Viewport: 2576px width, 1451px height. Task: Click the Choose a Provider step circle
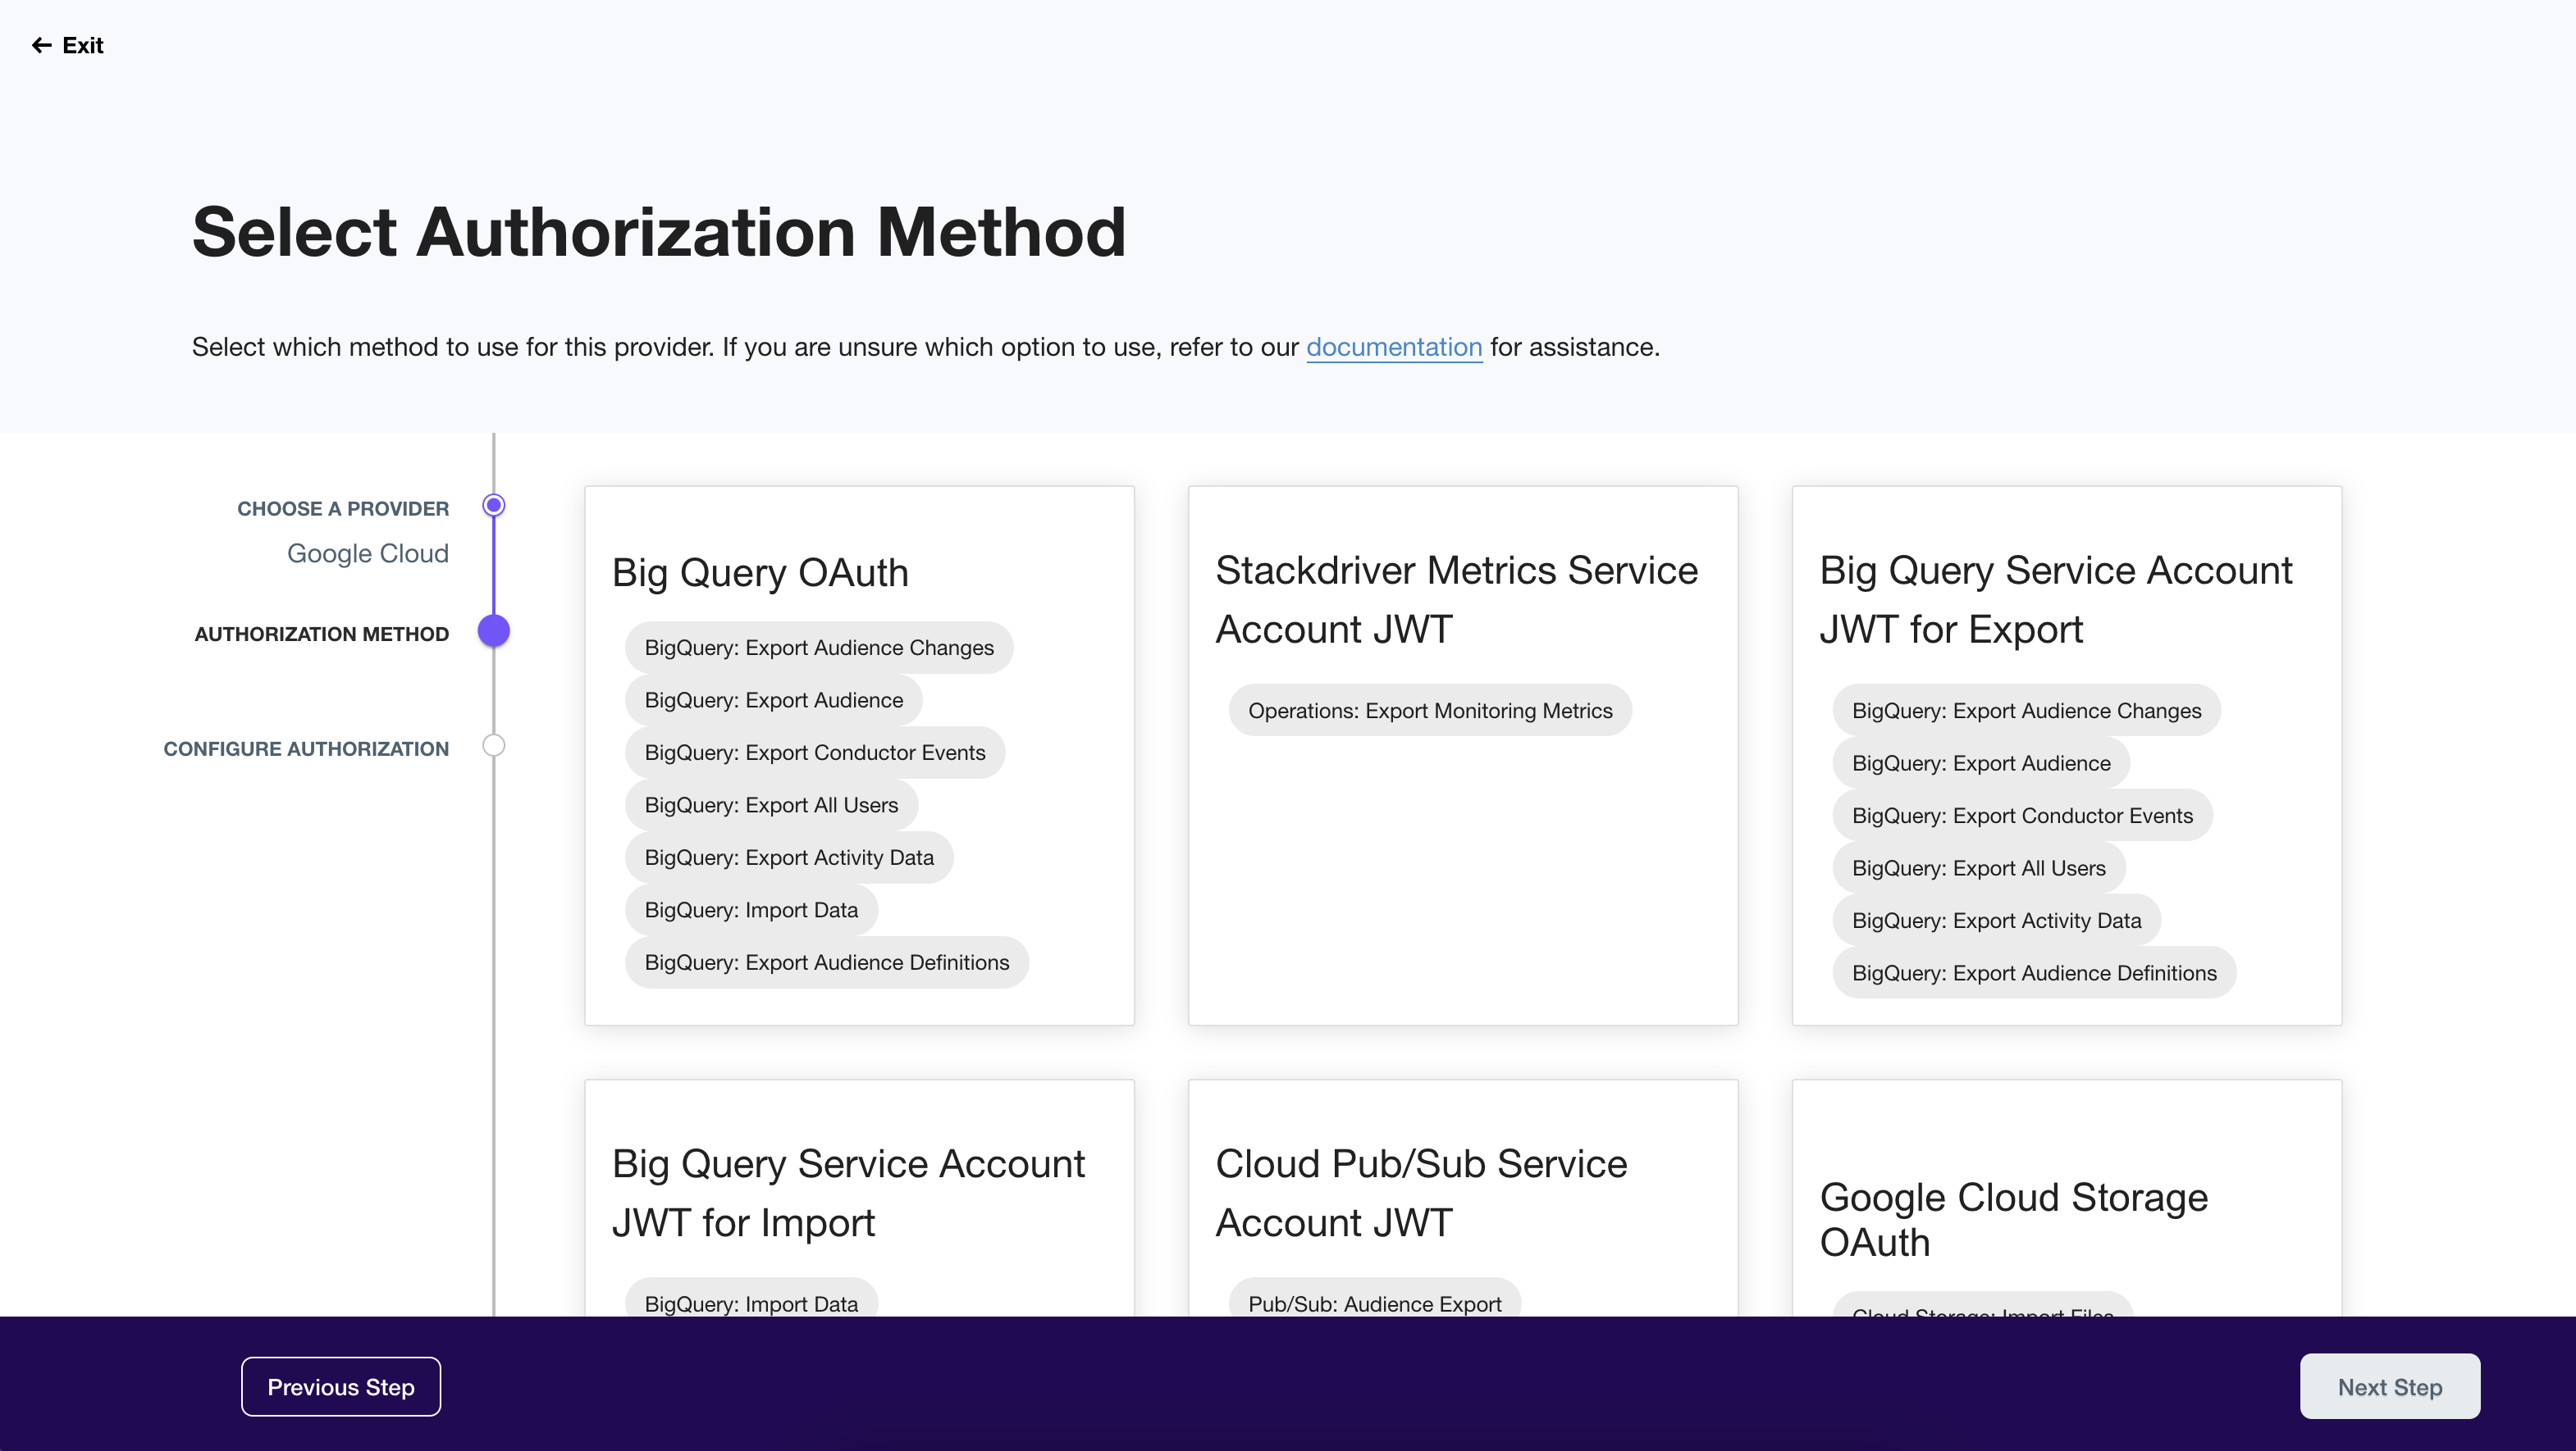(493, 506)
